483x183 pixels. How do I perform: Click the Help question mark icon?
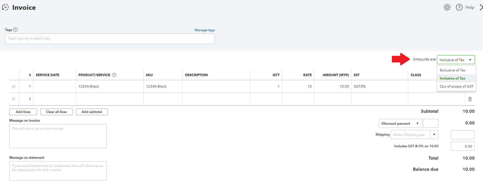(x=459, y=7)
